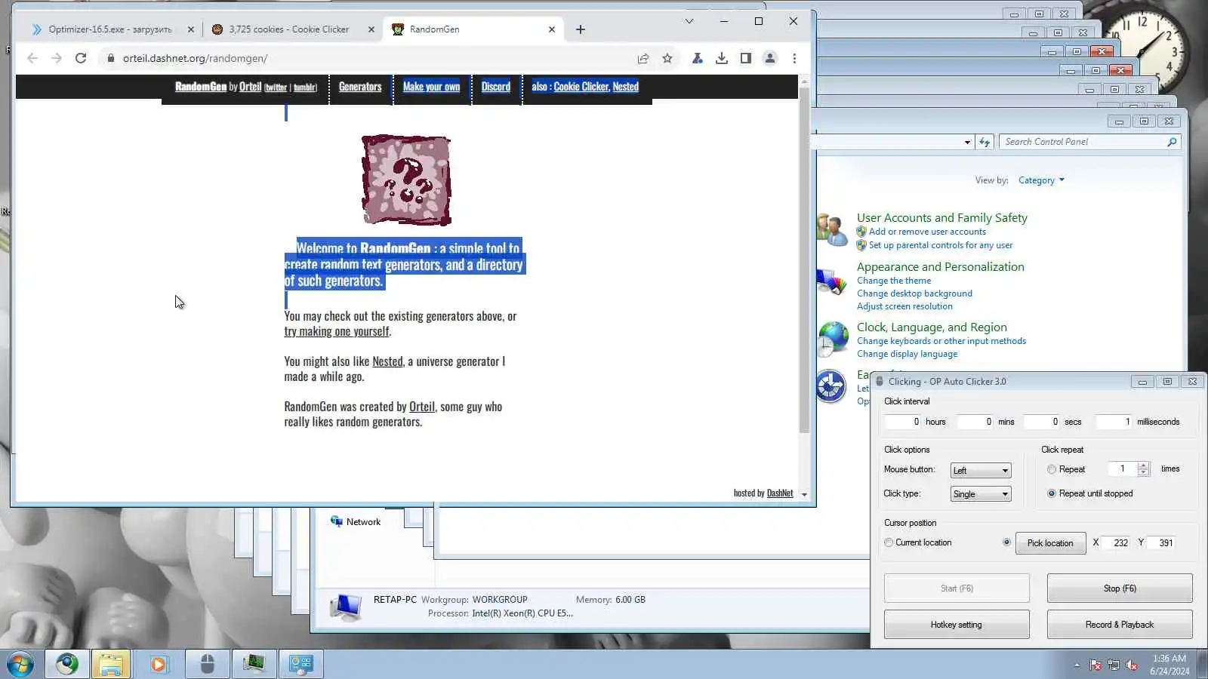
Task: Reload the RandomGen page
Action: (x=81, y=58)
